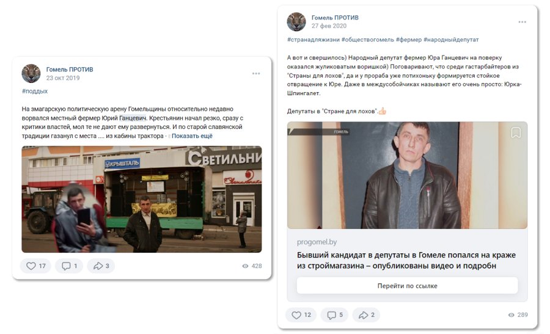Bookmark the progomel.by article preview

[516, 133]
